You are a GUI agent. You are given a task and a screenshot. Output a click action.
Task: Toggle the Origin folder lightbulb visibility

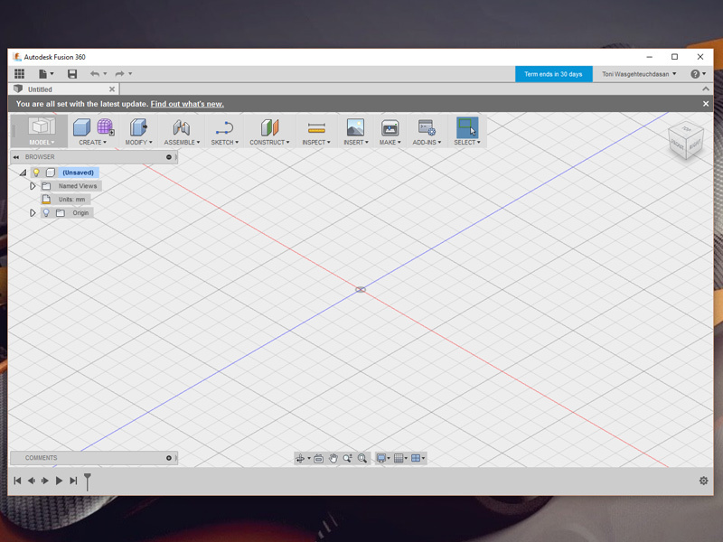pos(46,213)
